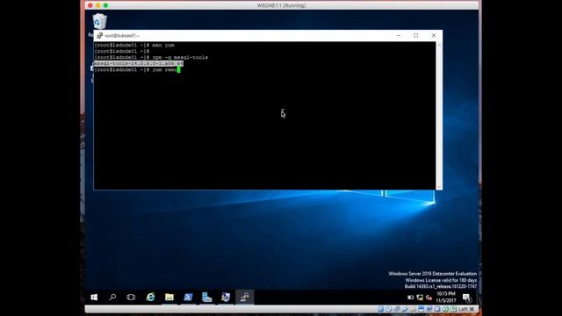Minimize the PuTTY terminal window
The width and height of the screenshot is (562, 316).
399,35
